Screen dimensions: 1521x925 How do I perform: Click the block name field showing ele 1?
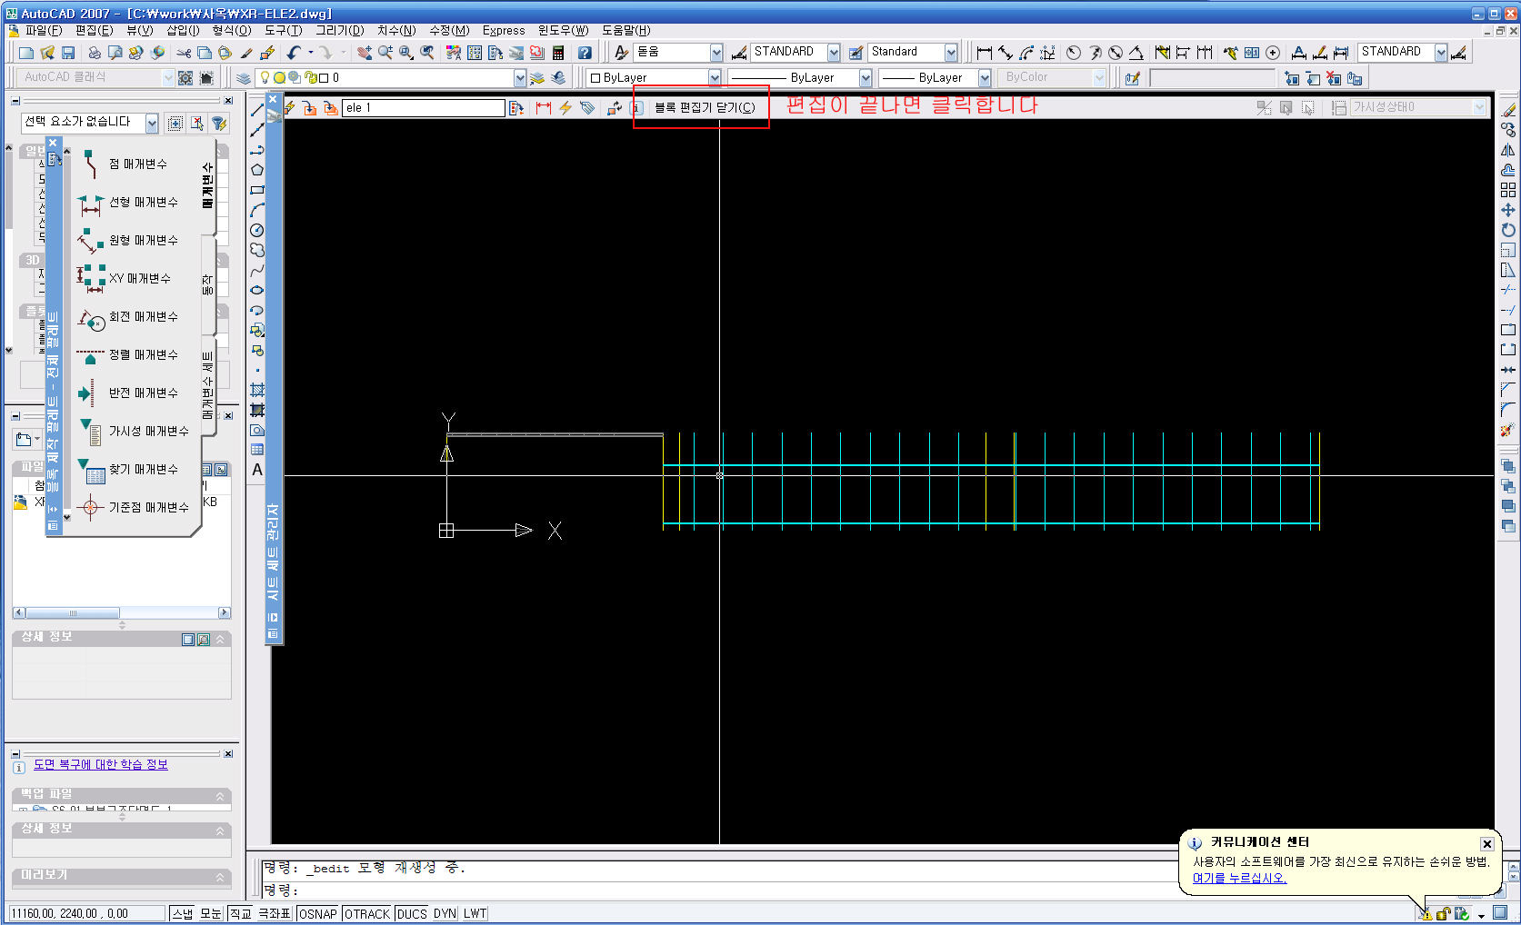coord(423,108)
